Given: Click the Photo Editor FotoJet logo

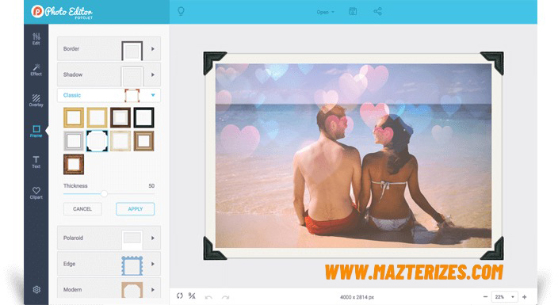Looking at the screenshot, I should (62, 12).
